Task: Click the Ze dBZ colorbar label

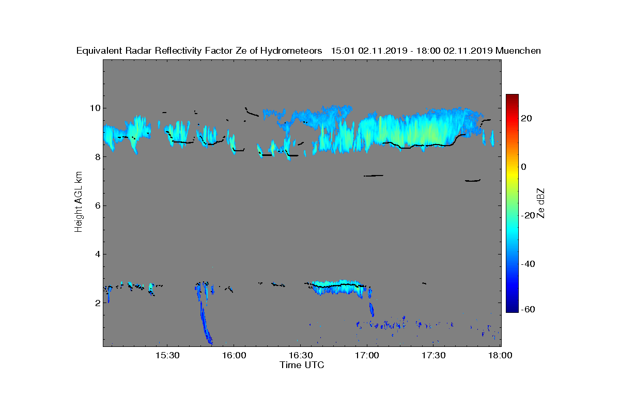Action: [541, 203]
